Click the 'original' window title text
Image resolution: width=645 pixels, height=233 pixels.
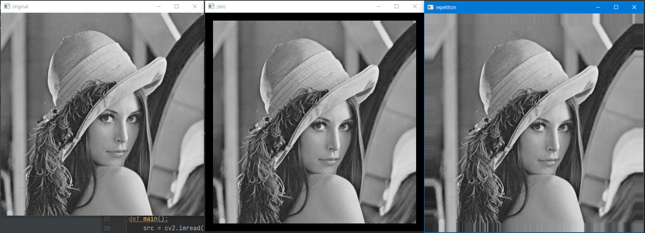click(20, 7)
